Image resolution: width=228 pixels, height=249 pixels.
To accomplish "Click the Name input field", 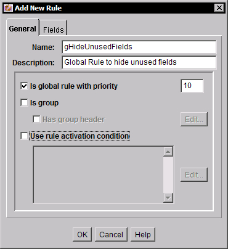I will [139, 47].
